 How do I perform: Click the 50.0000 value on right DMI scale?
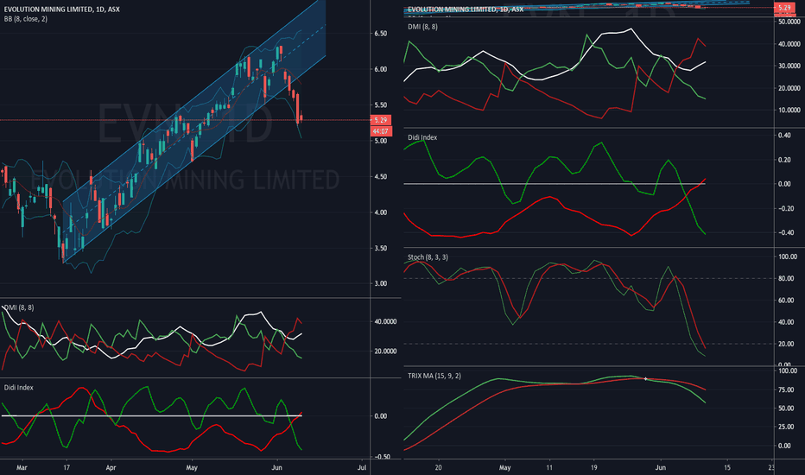pyautogui.click(x=789, y=22)
